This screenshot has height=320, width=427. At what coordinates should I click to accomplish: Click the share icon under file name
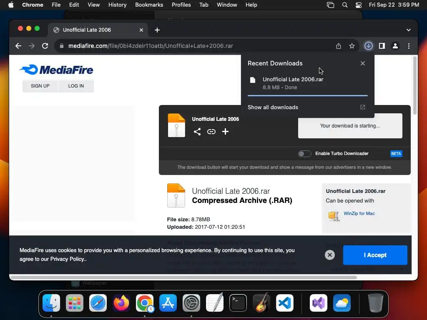197,132
